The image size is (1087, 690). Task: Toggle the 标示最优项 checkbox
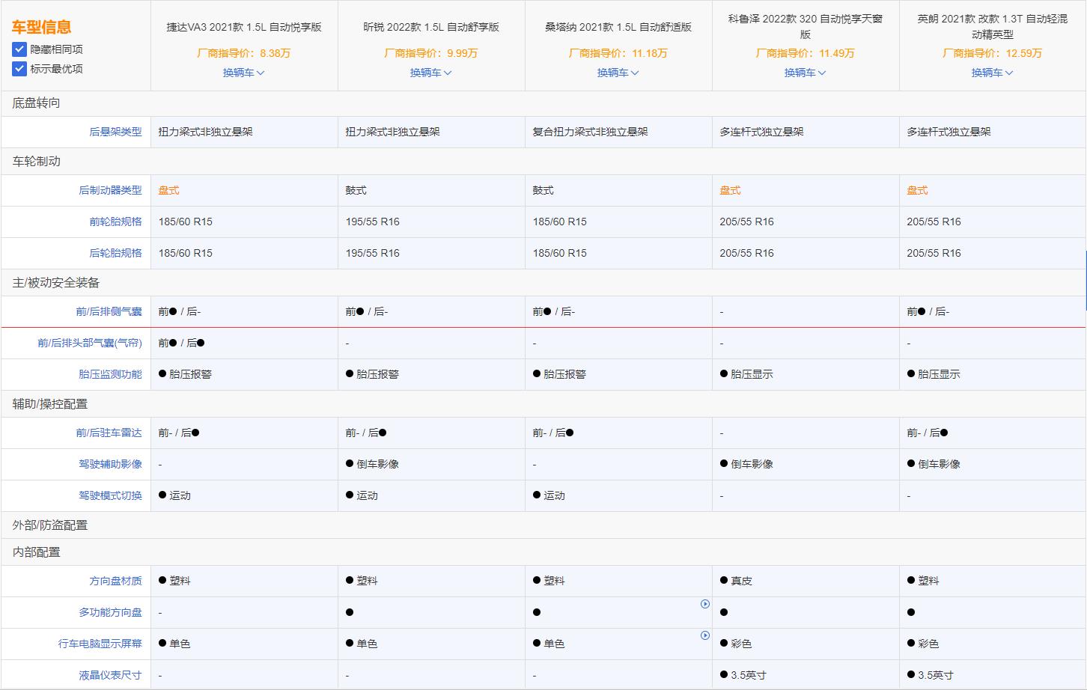(x=19, y=69)
